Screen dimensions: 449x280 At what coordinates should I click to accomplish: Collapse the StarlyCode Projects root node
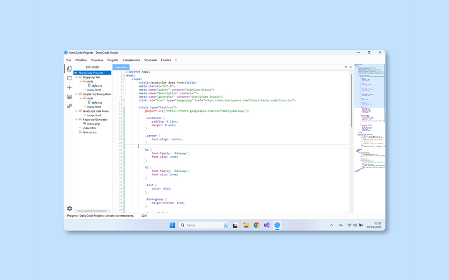tap(76, 73)
